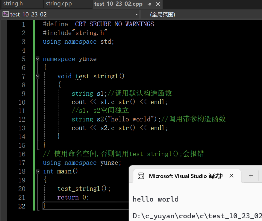
Task: Open a new console tab with plus icon
Action: coord(251,176)
